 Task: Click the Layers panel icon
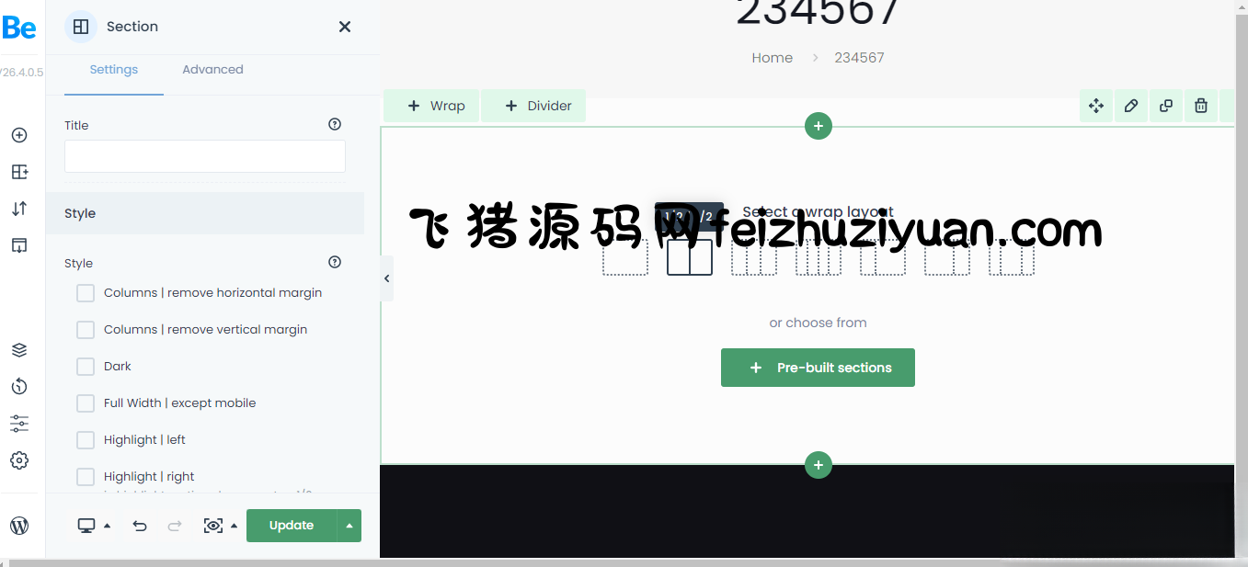(x=19, y=349)
